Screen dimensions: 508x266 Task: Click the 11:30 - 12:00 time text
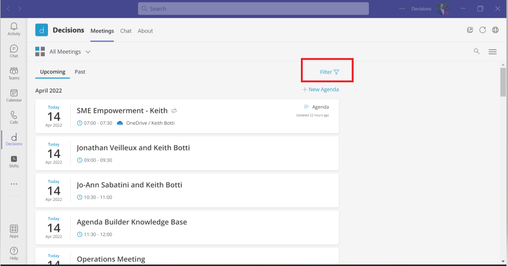coord(98,234)
